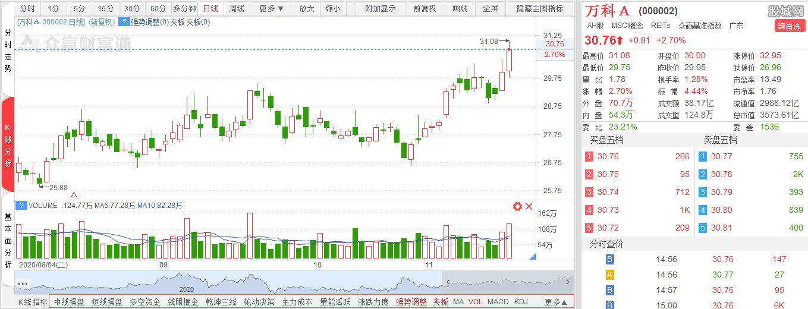
Task: Toggle the MA indicator
Action: (x=458, y=302)
